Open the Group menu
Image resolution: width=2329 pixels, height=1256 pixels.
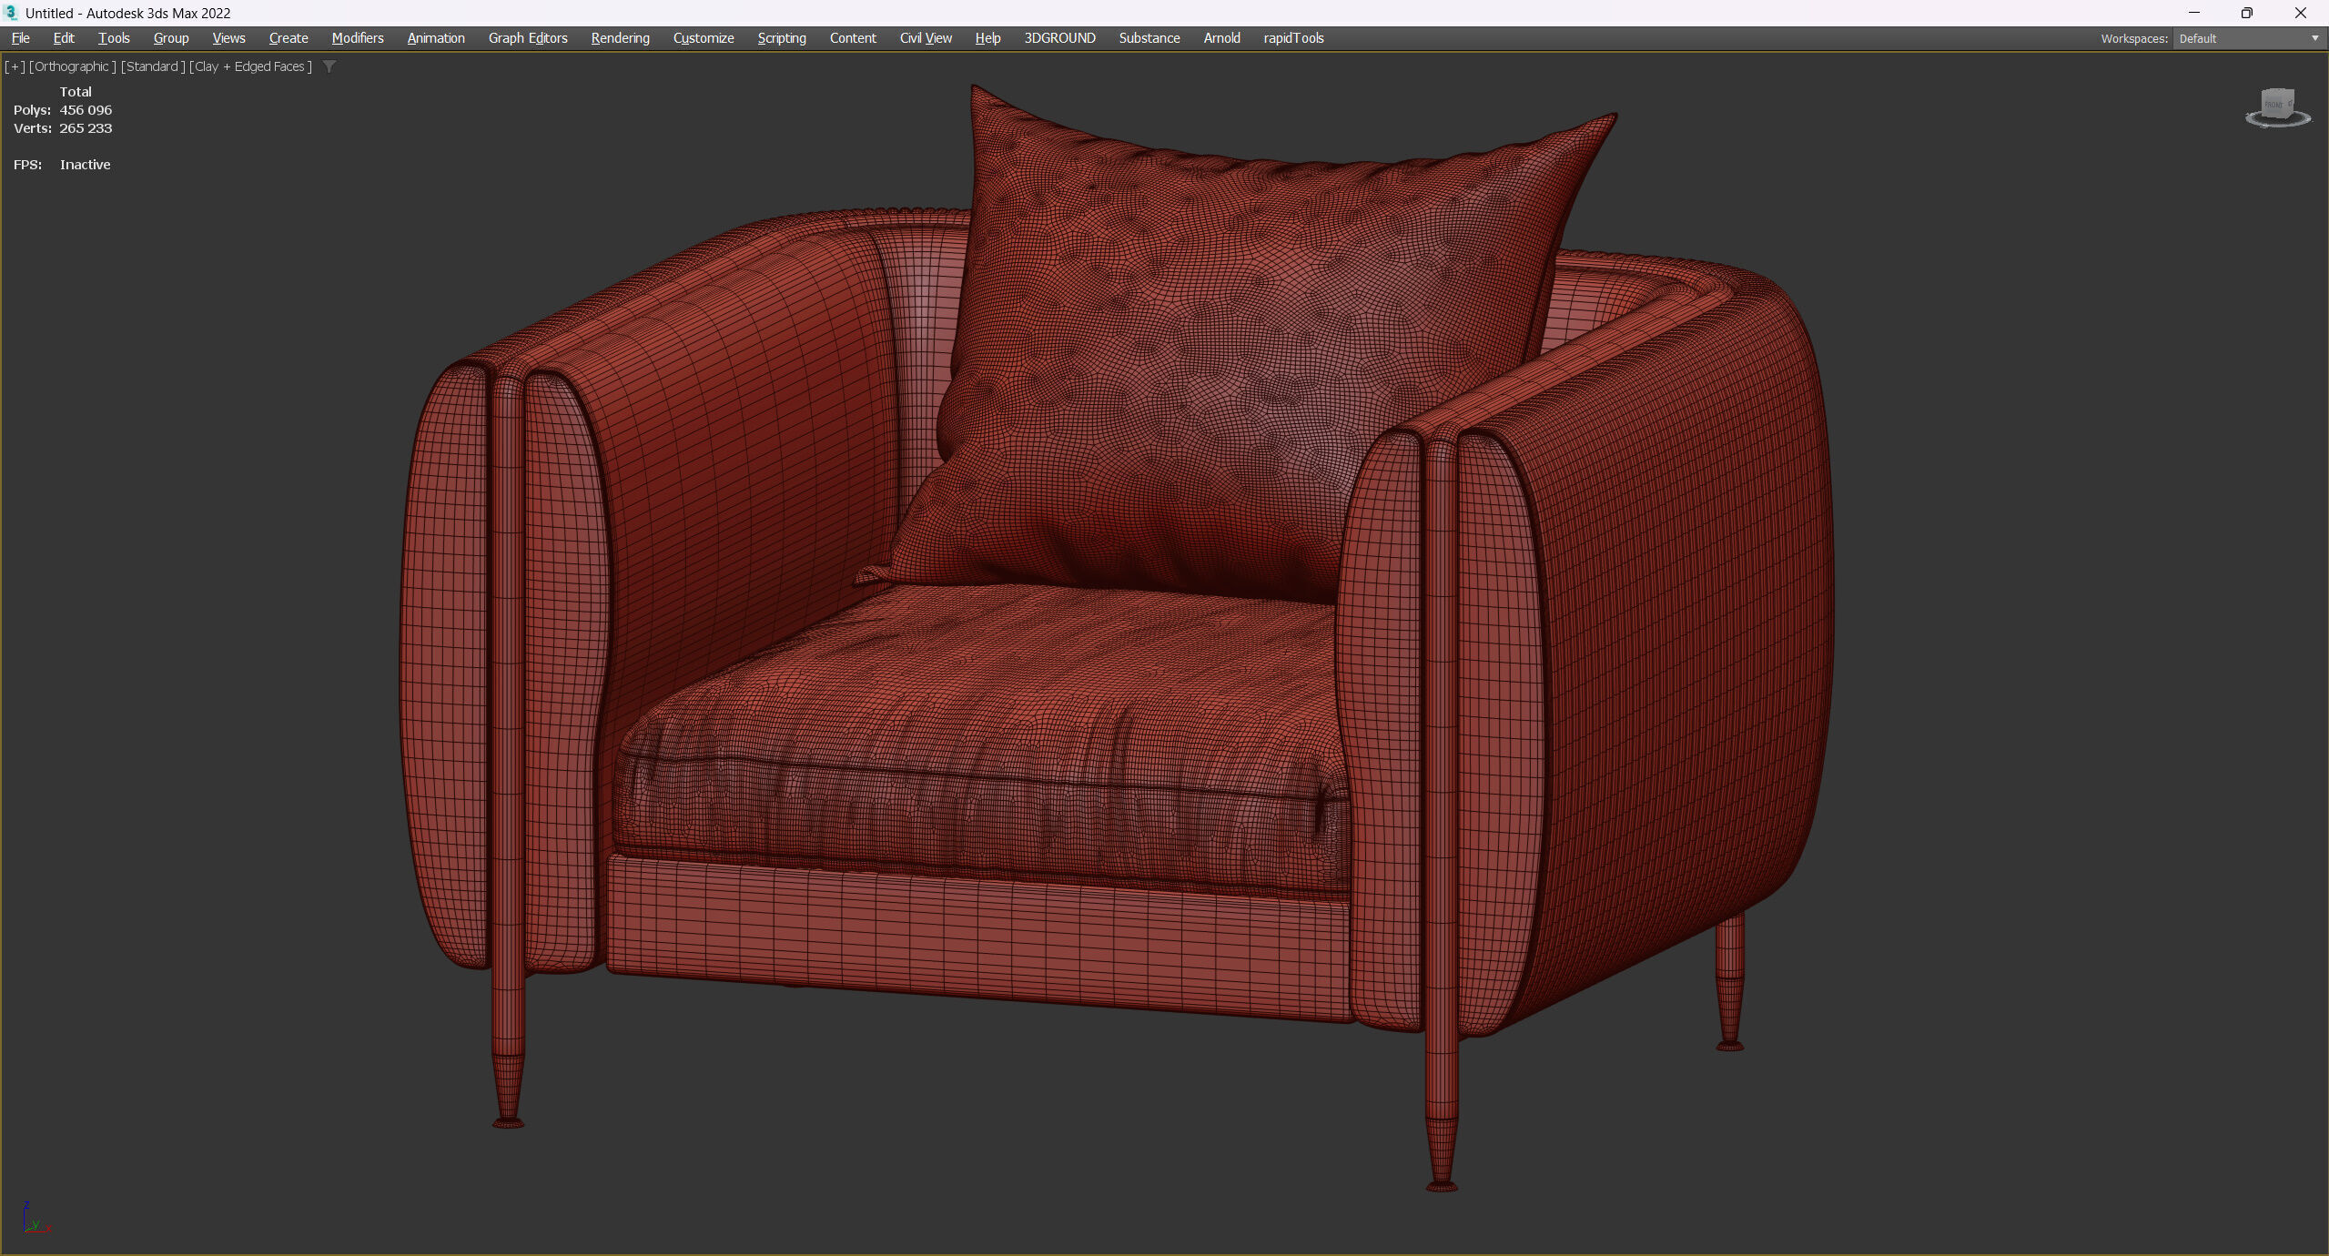coord(171,38)
